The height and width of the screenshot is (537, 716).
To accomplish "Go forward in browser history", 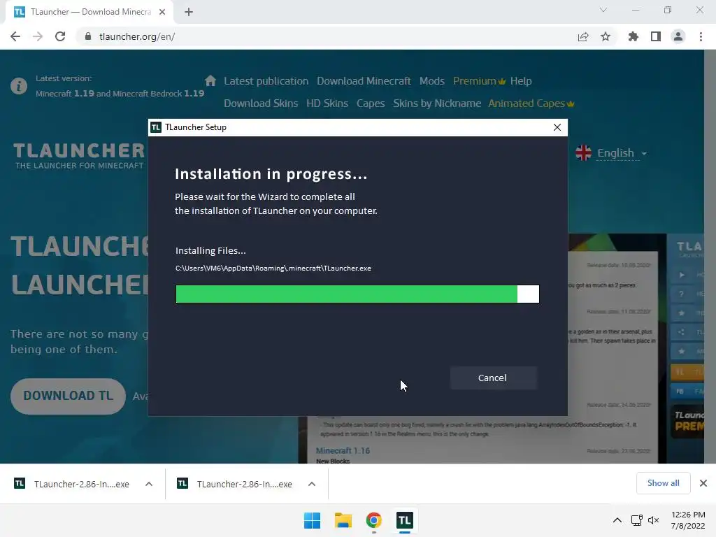I will coord(38,36).
